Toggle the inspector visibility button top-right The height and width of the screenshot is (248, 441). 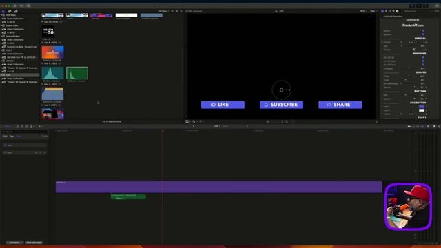click(x=426, y=6)
